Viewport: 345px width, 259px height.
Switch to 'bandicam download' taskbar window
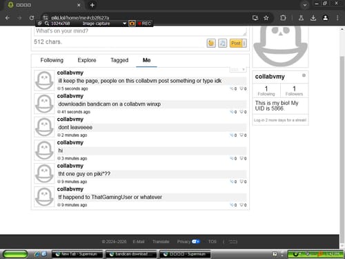point(131,254)
